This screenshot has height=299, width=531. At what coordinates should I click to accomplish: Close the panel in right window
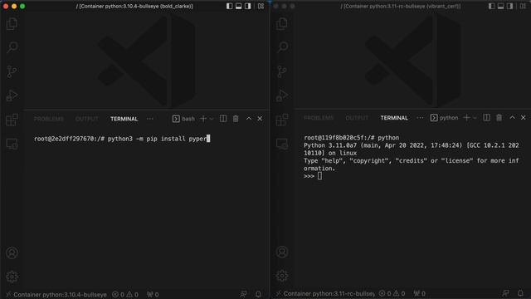click(524, 118)
